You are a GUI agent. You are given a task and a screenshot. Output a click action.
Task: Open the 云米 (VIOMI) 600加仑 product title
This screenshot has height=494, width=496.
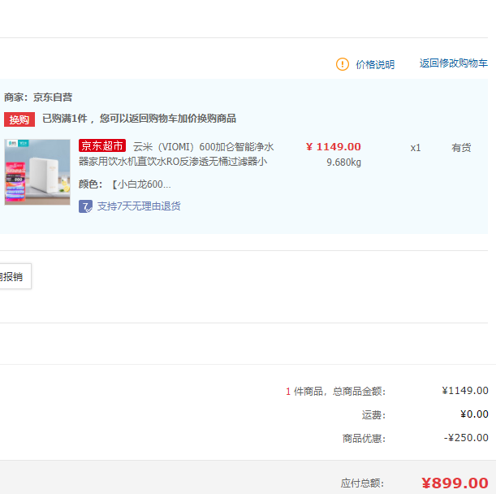pos(176,154)
